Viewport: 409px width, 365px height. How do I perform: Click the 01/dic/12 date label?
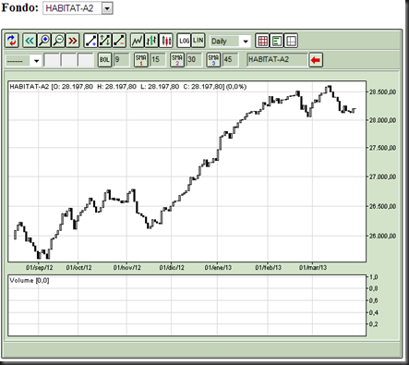[x=172, y=267]
